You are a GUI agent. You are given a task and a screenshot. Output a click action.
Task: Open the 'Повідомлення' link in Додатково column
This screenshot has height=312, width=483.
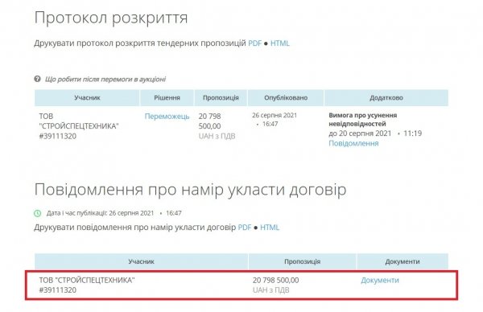point(353,143)
